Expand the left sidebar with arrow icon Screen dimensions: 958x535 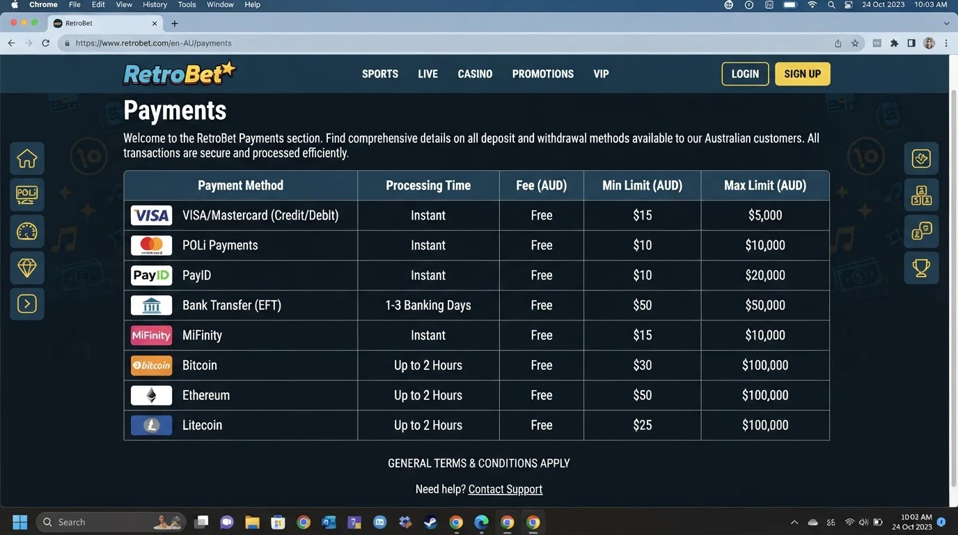click(x=27, y=304)
